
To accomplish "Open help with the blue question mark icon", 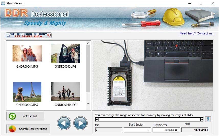I will [208, 119].
